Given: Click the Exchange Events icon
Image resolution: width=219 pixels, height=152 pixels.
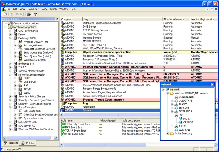Looking at the screenshot, I should tap(20, 45).
